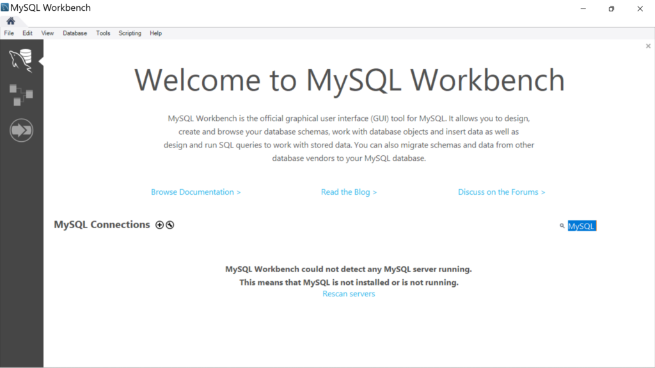Open the File menu
Image resolution: width=655 pixels, height=368 pixels.
click(9, 33)
